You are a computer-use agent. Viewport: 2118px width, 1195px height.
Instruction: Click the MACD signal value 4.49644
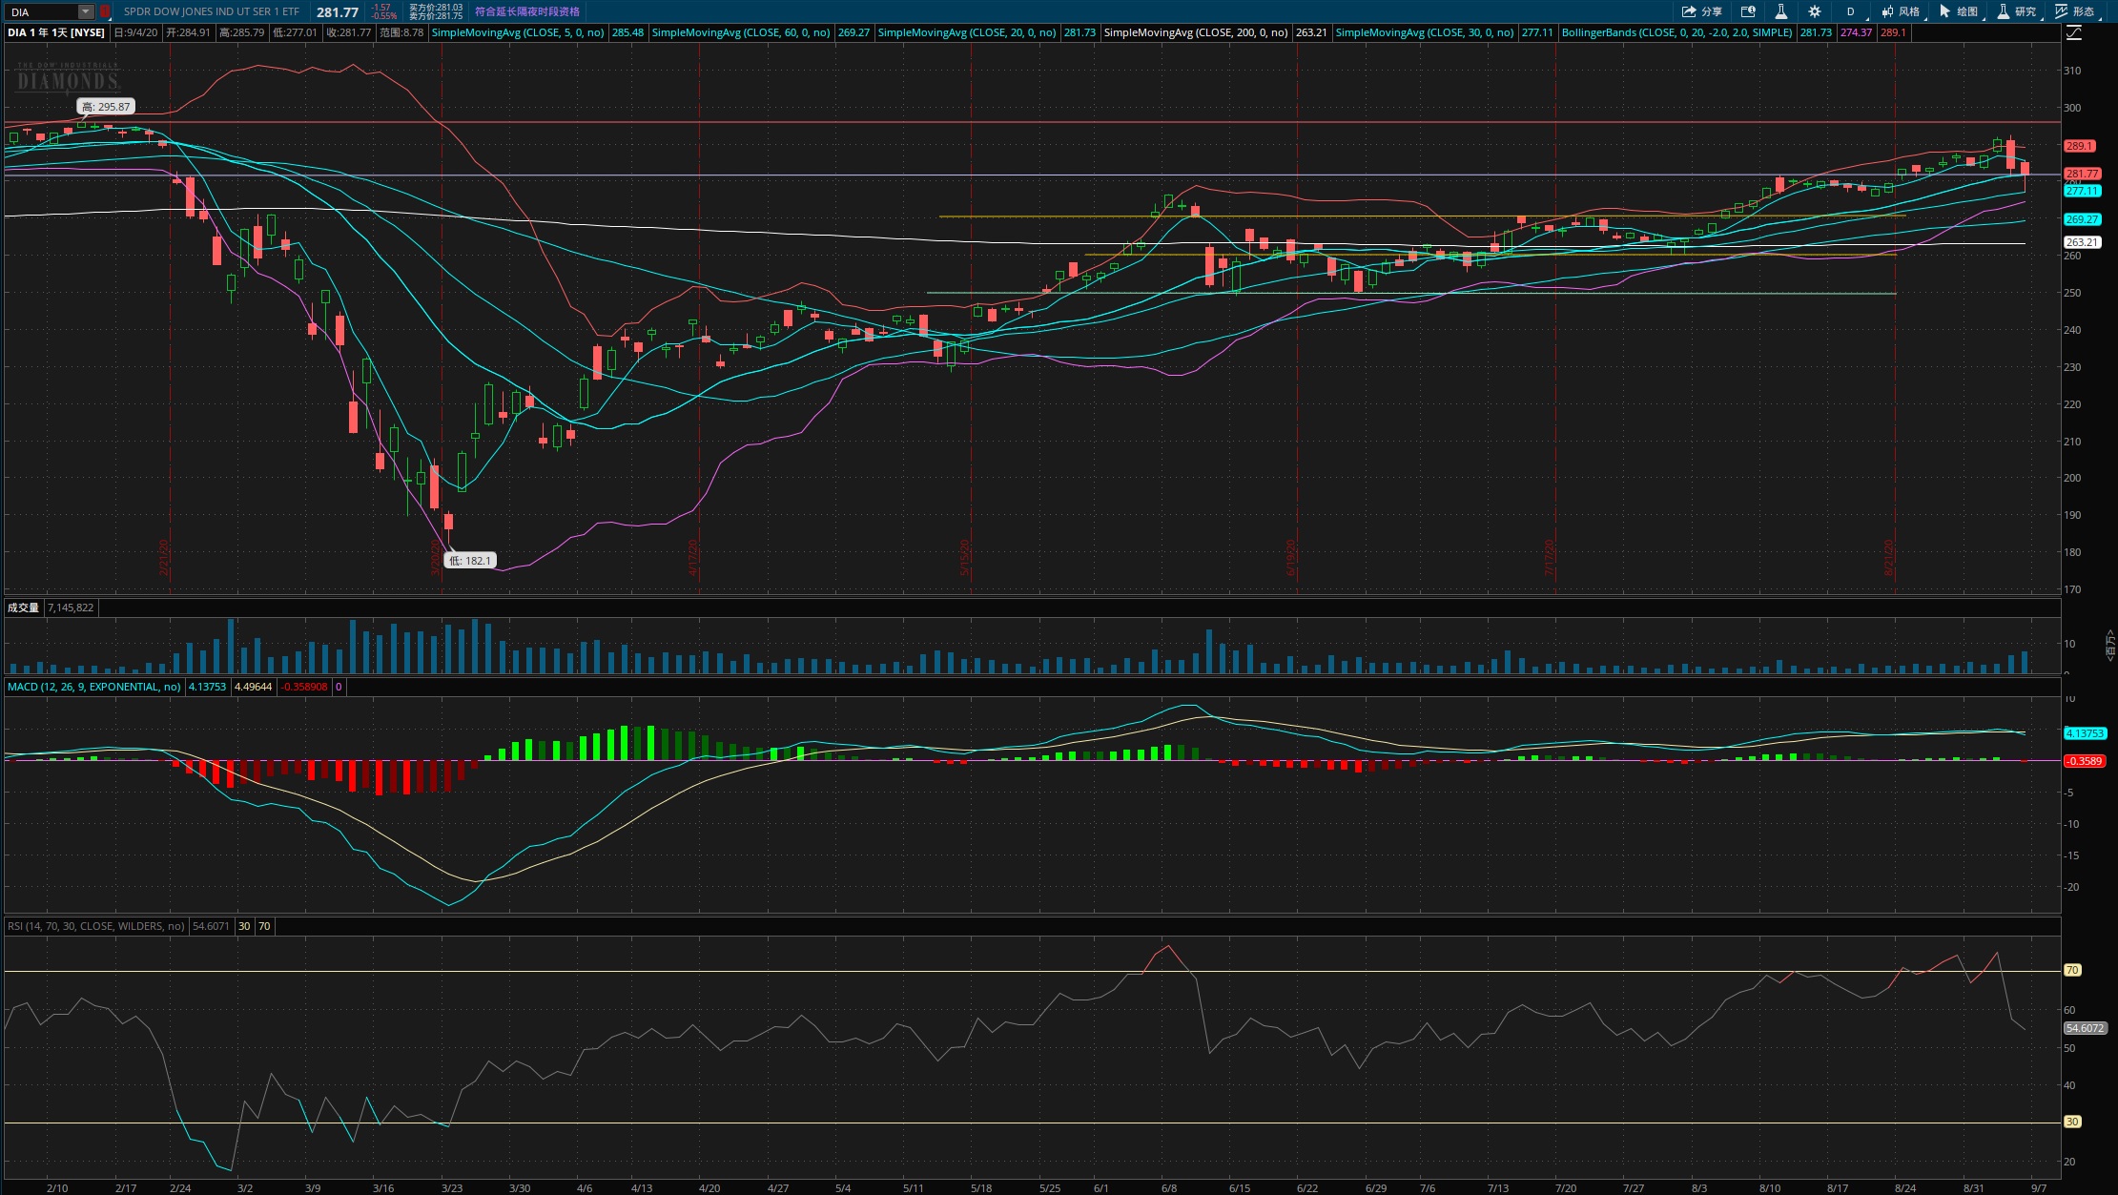tap(253, 687)
